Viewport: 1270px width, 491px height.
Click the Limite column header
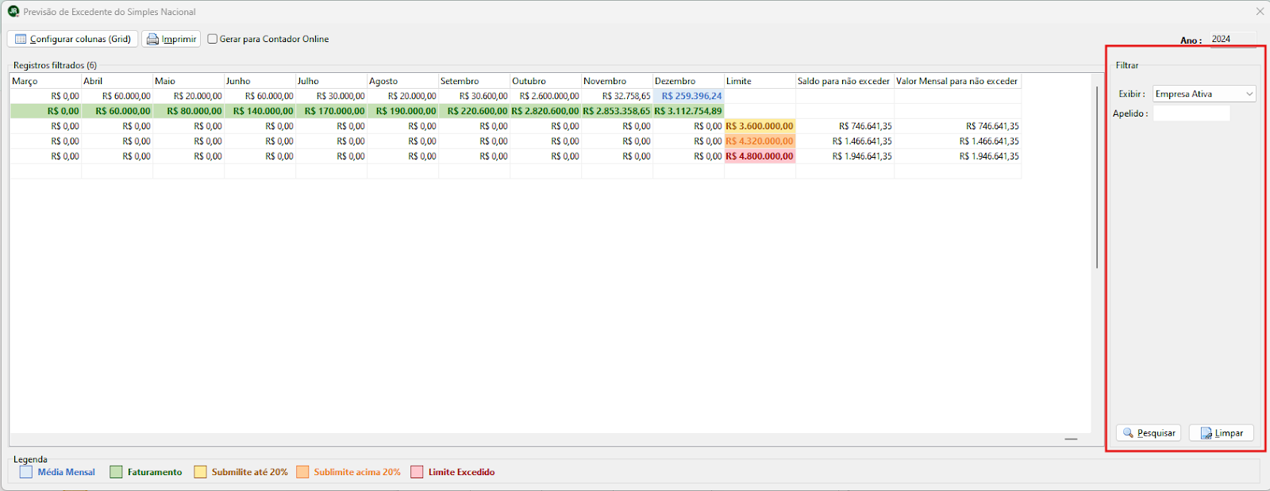[x=759, y=81]
